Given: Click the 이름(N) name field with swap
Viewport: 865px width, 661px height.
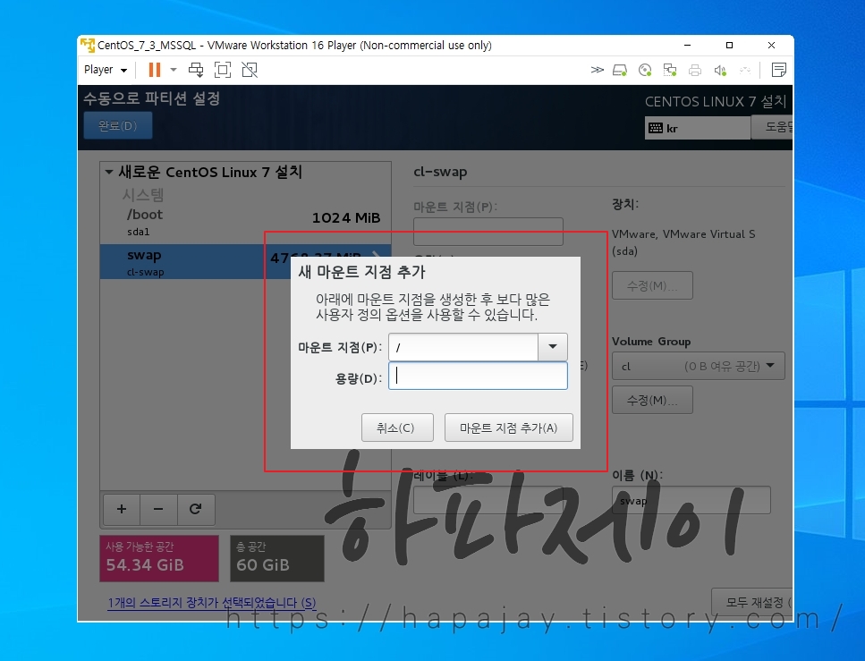Looking at the screenshot, I should click(691, 500).
